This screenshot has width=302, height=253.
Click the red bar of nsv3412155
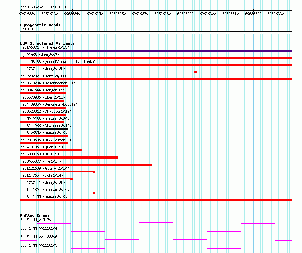tap(156, 200)
